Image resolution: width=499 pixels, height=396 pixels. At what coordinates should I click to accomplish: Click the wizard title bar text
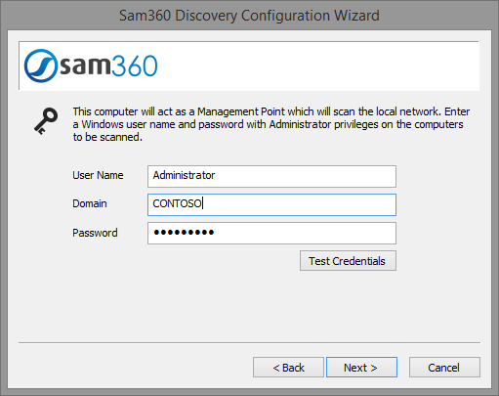pos(249,16)
